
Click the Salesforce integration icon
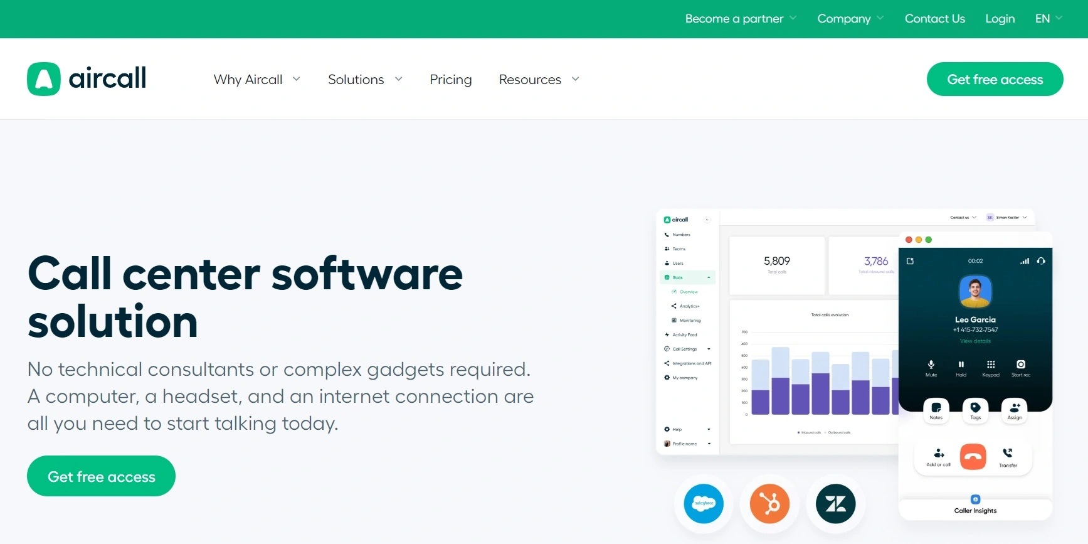pyautogui.click(x=704, y=503)
